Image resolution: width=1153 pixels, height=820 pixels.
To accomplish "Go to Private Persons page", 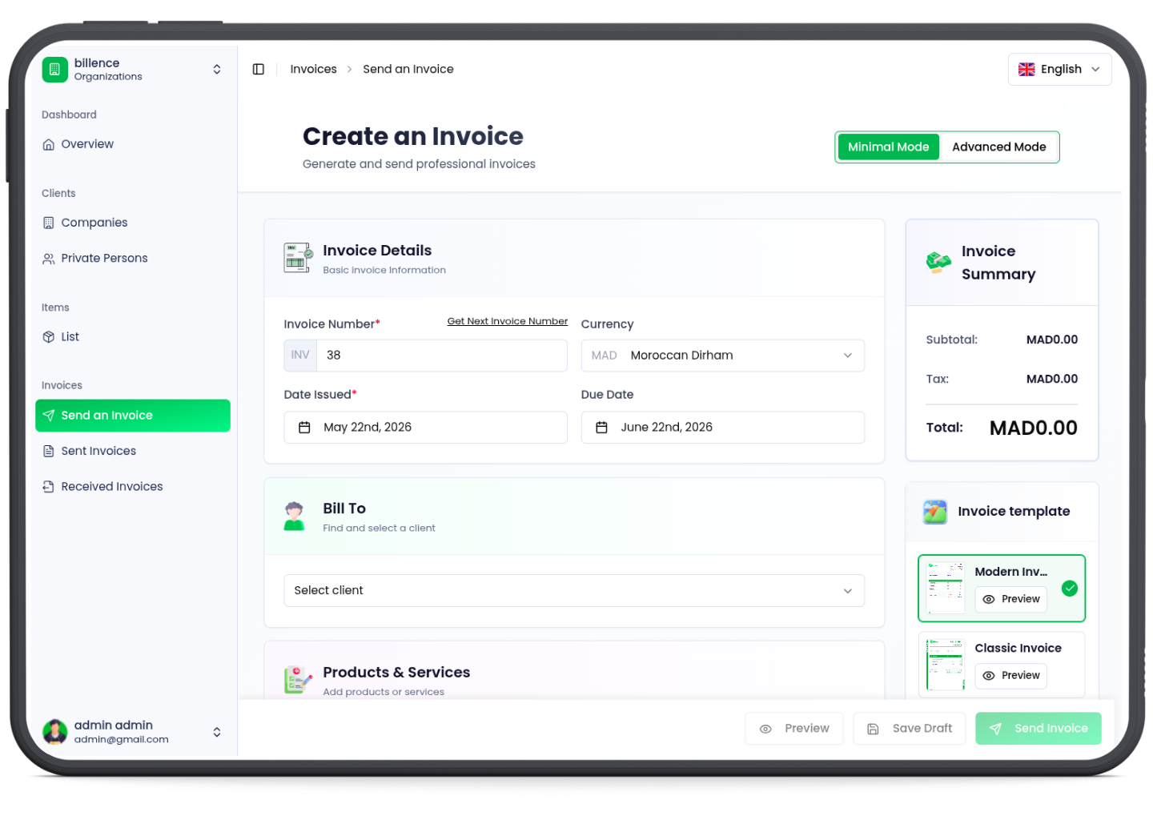I will pos(133,259).
